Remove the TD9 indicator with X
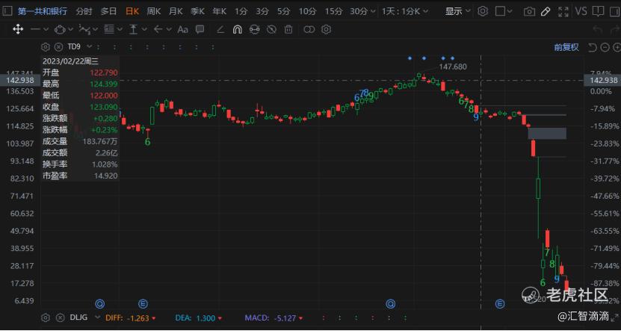 click(x=58, y=47)
